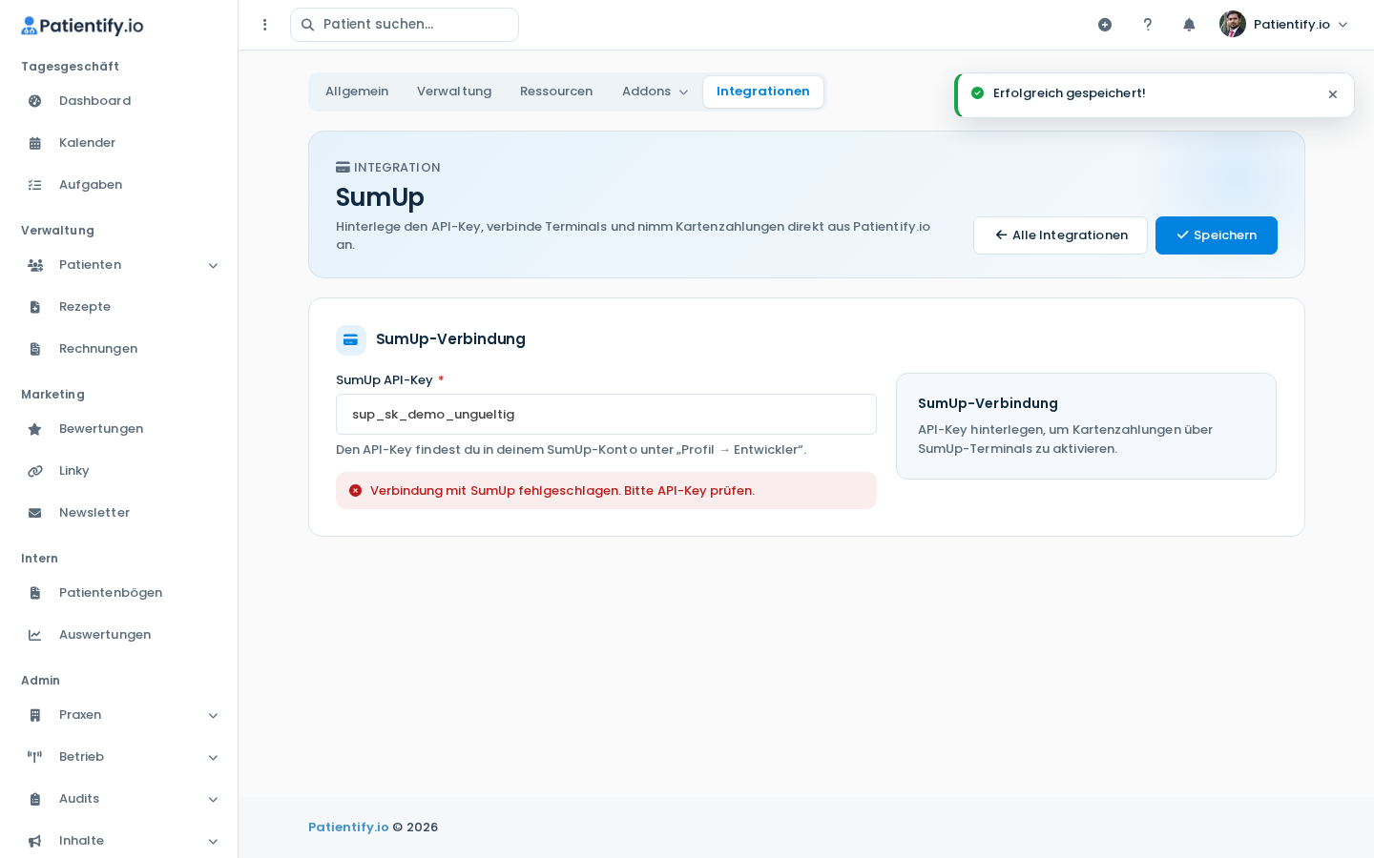Open Kalender in the sidebar

pyautogui.click(x=119, y=143)
